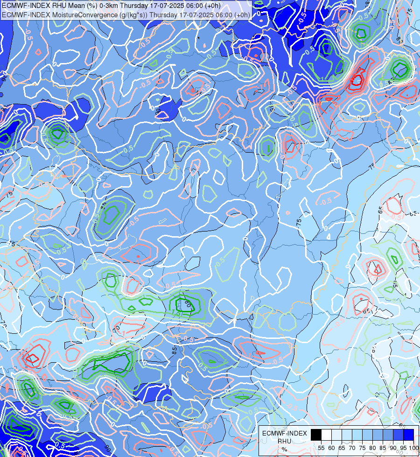Screen dimensions: 420x457
Task: Click the legend tick label 75
Action: tap(362, 448)
